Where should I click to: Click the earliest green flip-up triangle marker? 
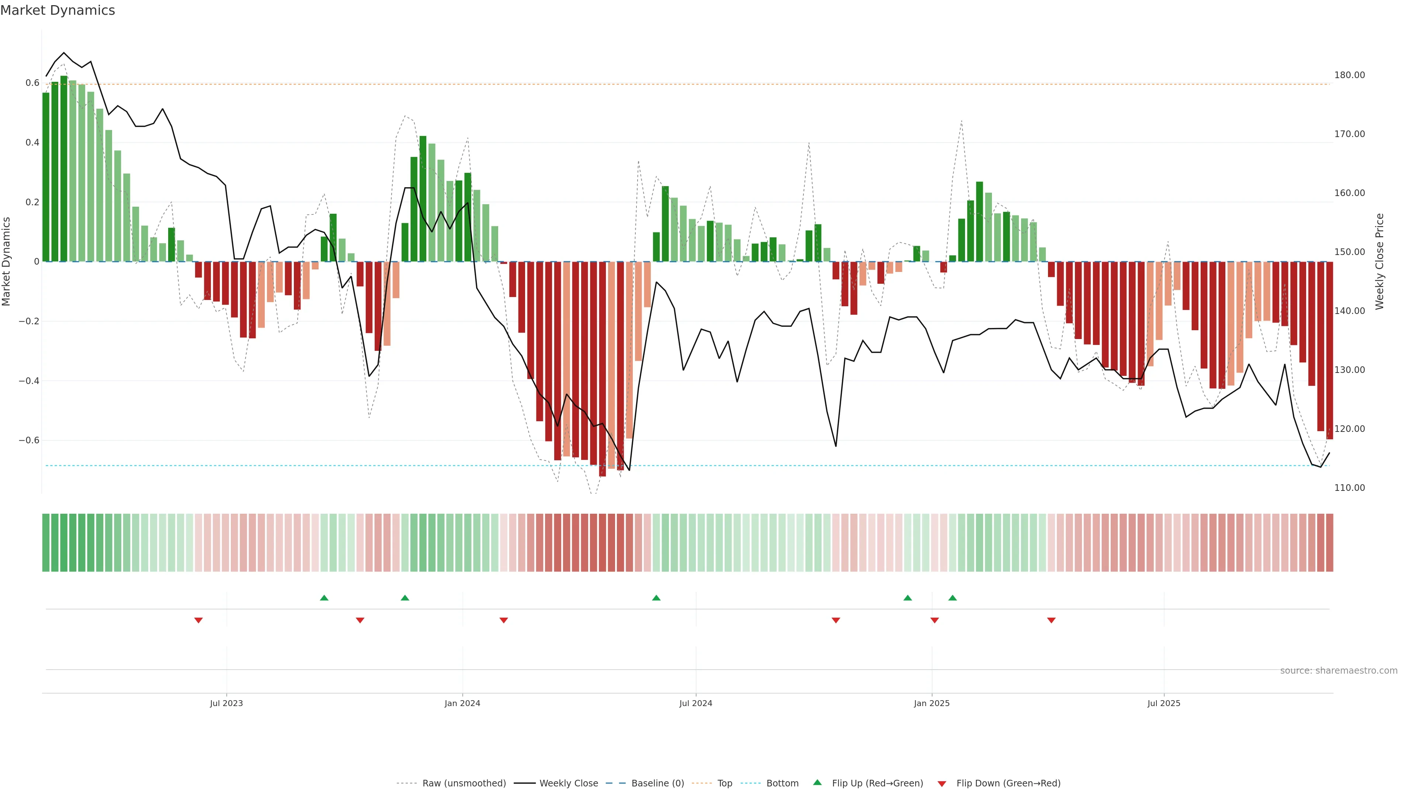pos(324,598)
